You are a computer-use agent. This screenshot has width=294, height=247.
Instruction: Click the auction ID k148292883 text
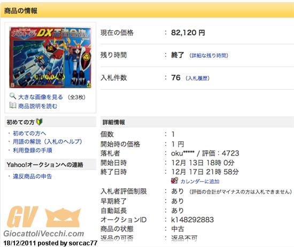[x=192, y=220]
